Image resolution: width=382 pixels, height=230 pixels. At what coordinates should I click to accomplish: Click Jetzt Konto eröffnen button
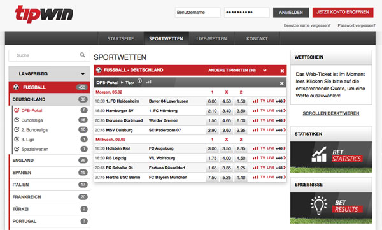tap(343, 12)
